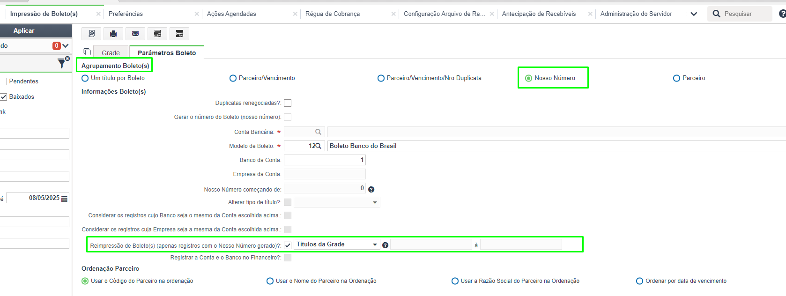Image resolution: width=786 pixels, height=296 pixels.
Task: Select Parceiro grouping radio
Action: 676,78
